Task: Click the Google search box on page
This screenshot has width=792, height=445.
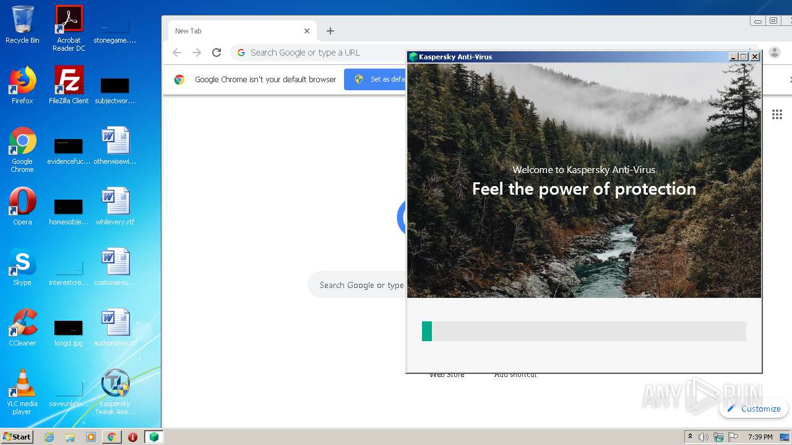Action: coord(356,285)
